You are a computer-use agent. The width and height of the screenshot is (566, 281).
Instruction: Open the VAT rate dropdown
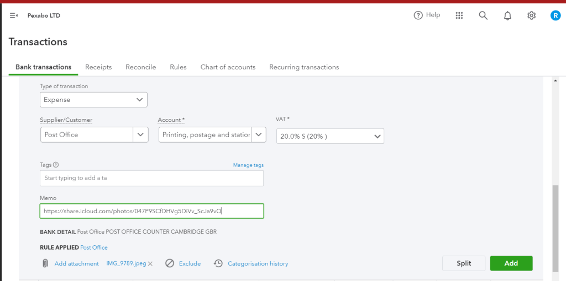pyautogui.click(x=331, y=136)
